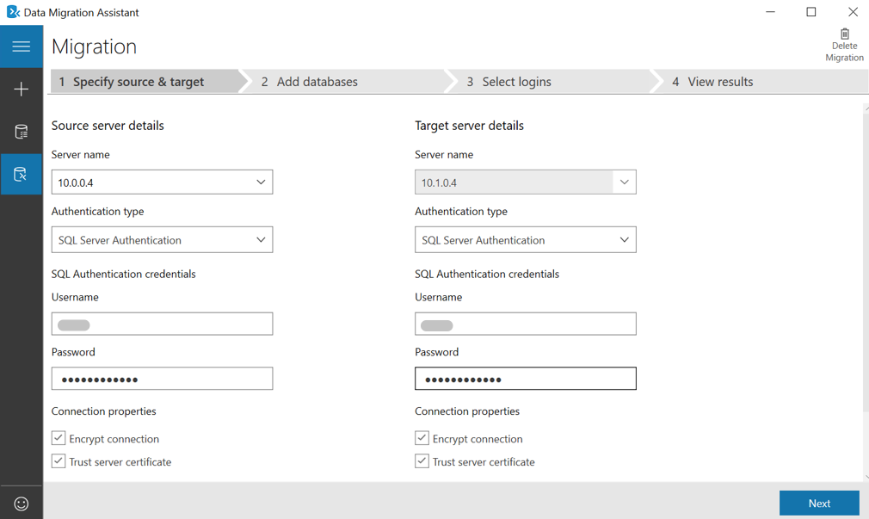Screen dimensions: 869x519
Task: Open source Authentication type dropdown
Action: (162, 239)
